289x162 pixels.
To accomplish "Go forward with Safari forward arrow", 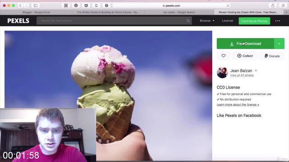I will 26,5.
